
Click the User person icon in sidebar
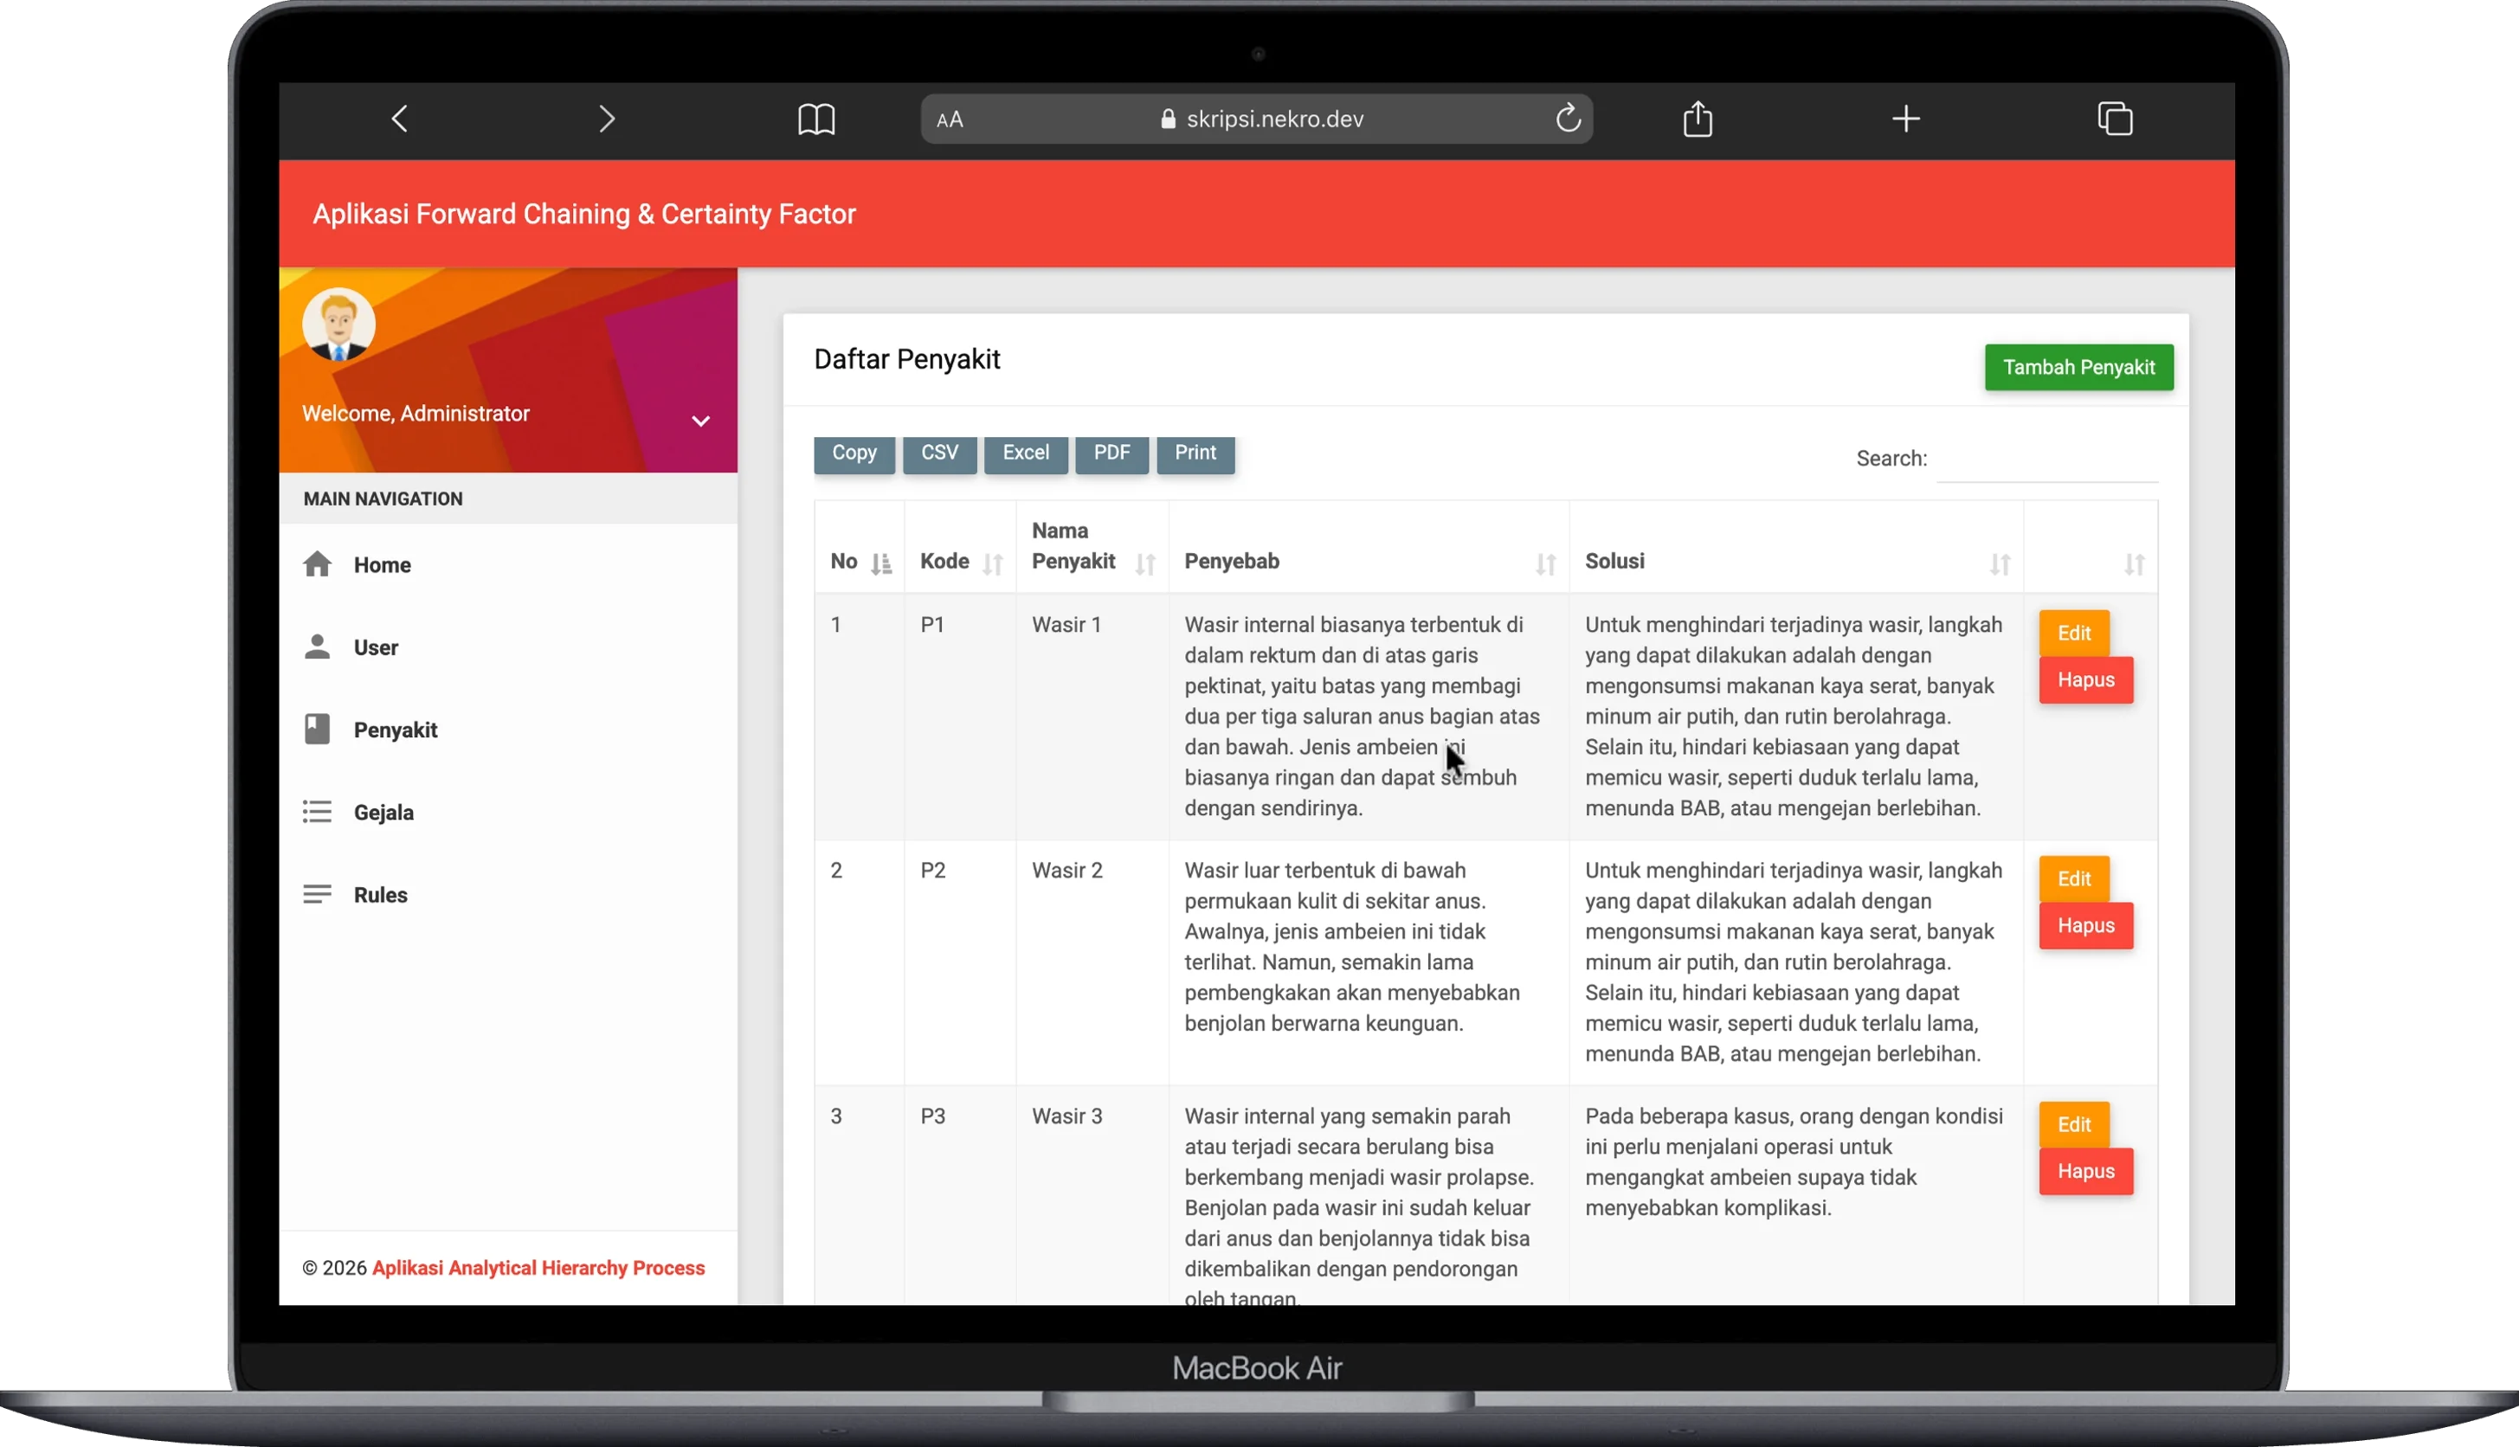(x=317, y=647)
